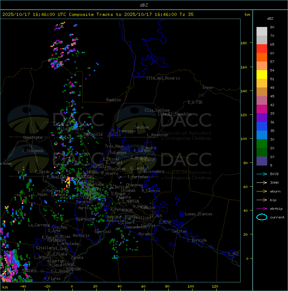288x291 pixels.
Task: Click the 'Zapata' place label
Action: pos(77,257)
